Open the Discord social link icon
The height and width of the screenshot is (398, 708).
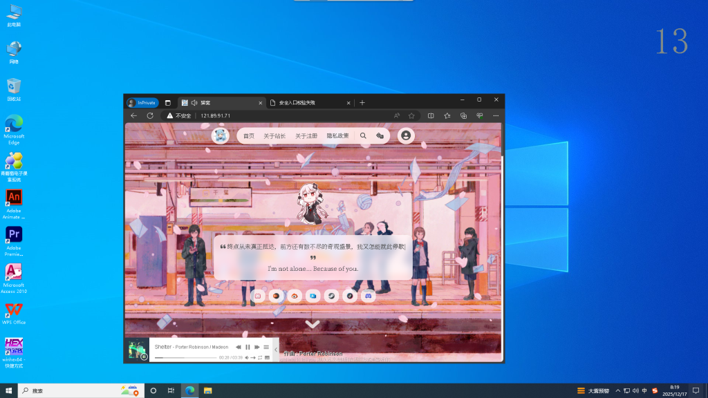tap(369, 296)
